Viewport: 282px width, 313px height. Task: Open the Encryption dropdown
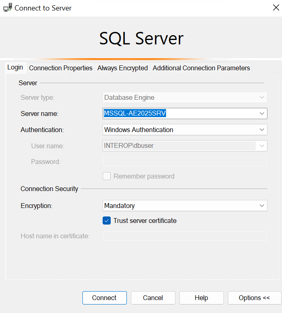(185, 206)
